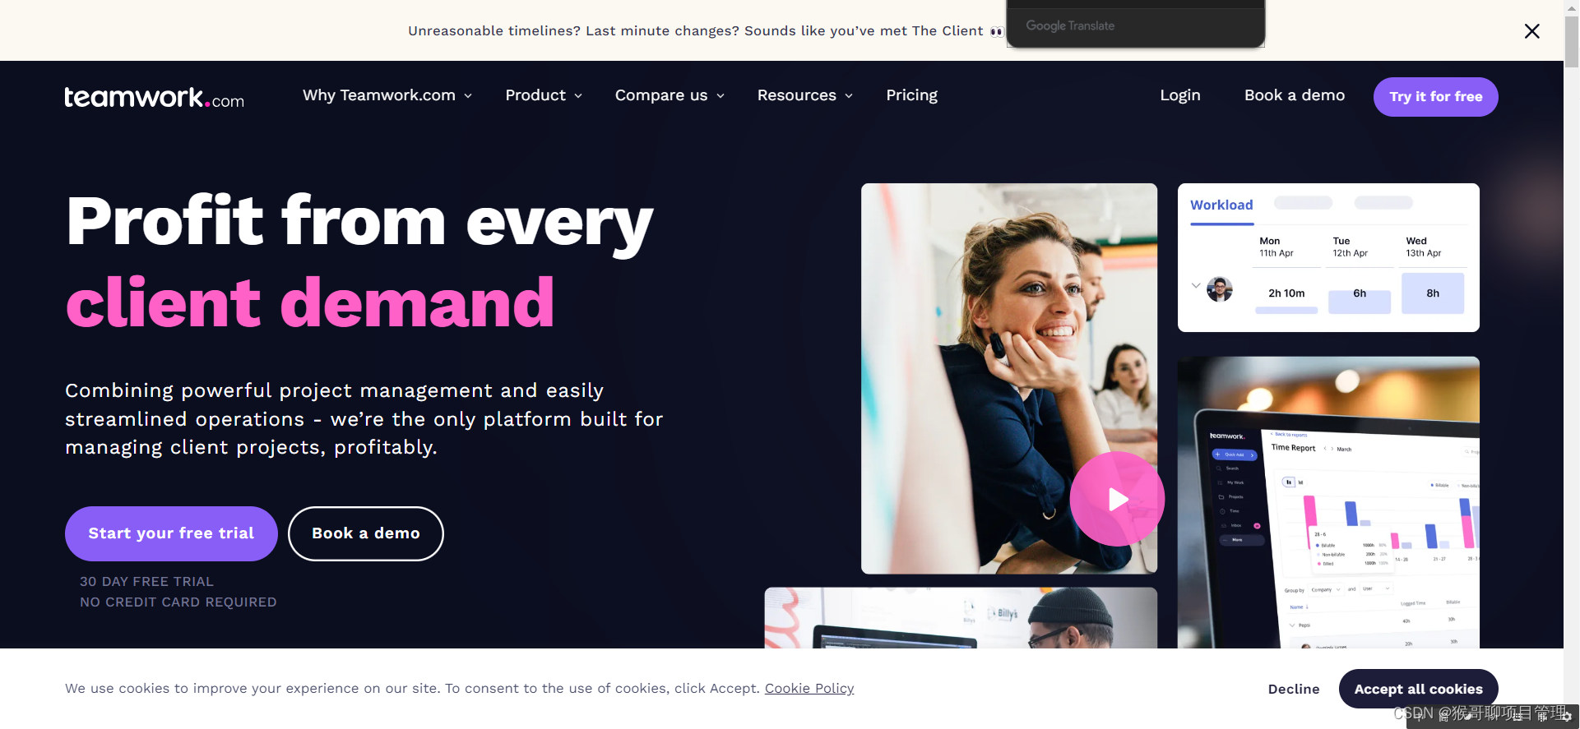Expand the Compare us menu
Screen dimensions: 1580x729
(x=670, y=95)
